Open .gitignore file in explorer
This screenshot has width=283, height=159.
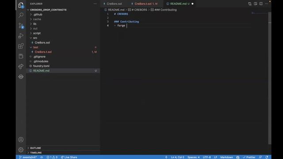(39, 57)
